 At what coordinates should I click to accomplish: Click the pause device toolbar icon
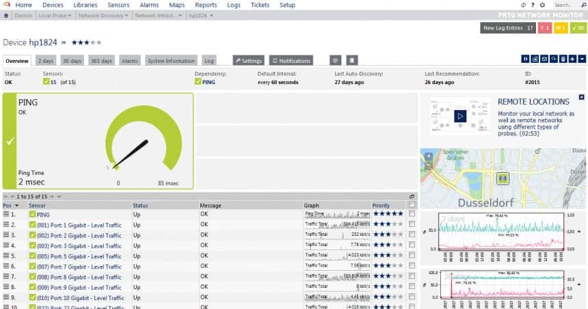(x=525, y=59)
